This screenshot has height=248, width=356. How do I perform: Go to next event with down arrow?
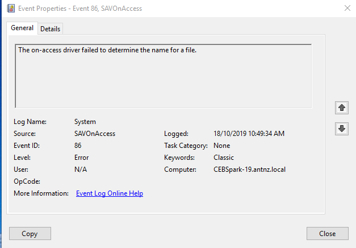(x=341, y=129)
